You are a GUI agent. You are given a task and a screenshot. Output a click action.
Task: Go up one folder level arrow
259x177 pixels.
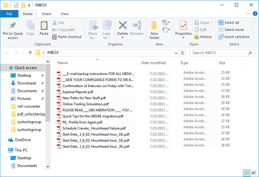coord(30,53)
